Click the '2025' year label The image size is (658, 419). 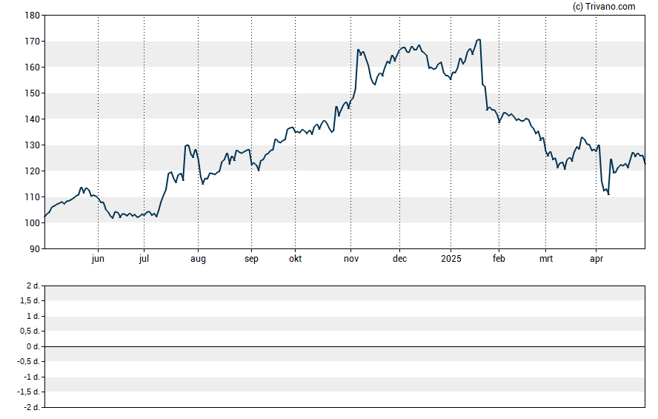451,259
